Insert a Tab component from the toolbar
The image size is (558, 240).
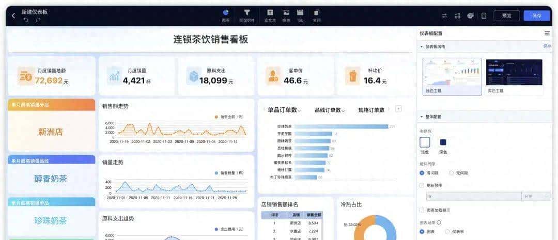pyautogui.click(x=300, y=16)
